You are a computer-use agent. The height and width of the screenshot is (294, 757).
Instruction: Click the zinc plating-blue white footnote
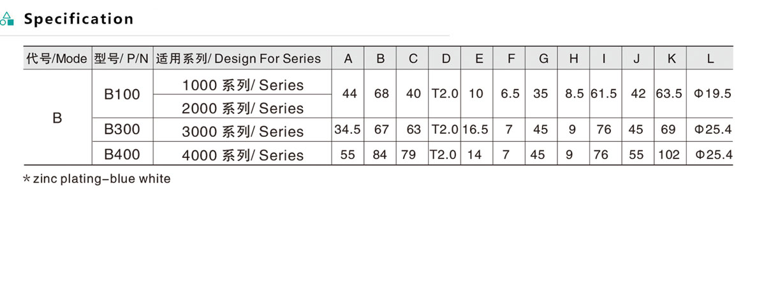(x=97, y=179)
